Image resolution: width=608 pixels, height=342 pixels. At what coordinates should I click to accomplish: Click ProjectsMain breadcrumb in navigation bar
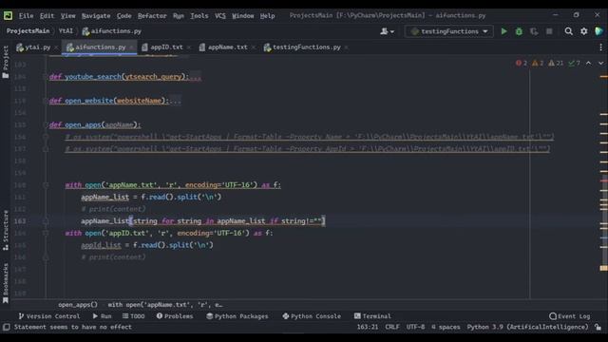coord(28,31)
